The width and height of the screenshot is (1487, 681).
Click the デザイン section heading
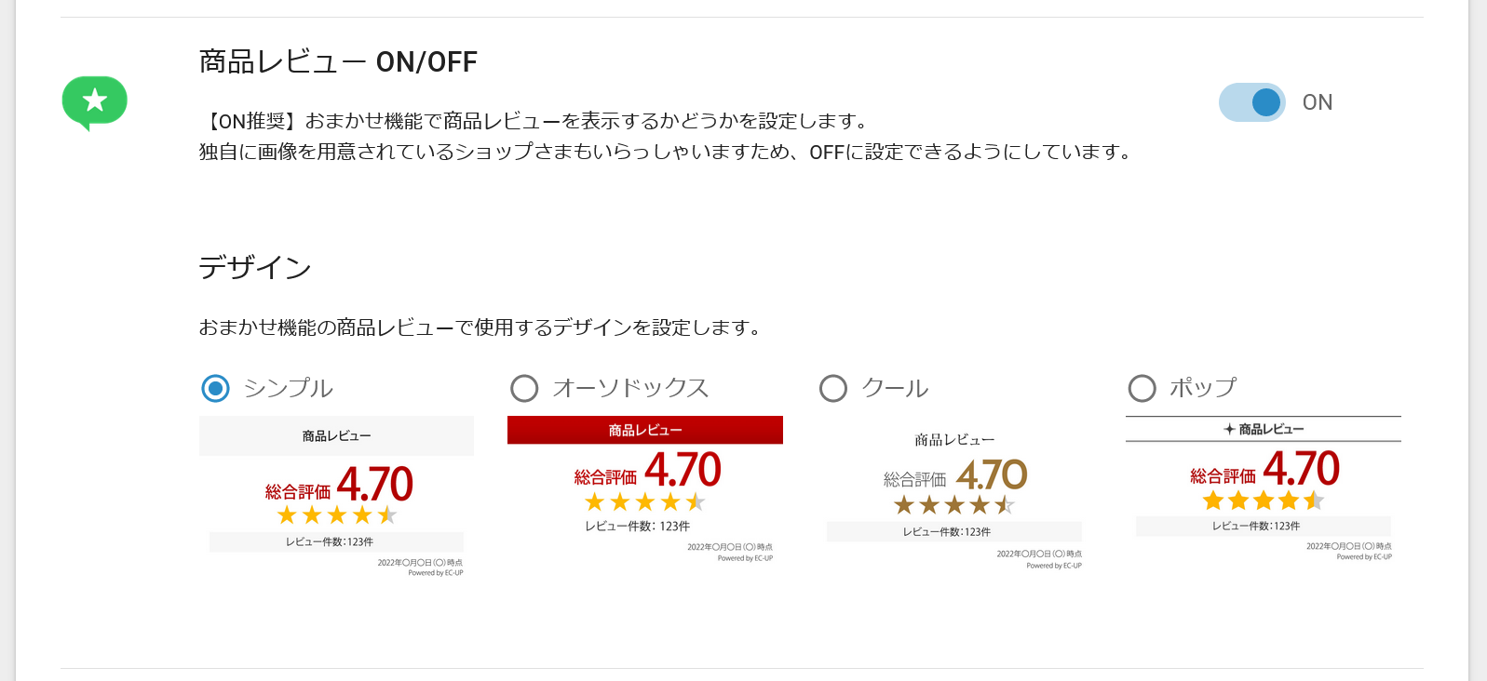point(254,268)
